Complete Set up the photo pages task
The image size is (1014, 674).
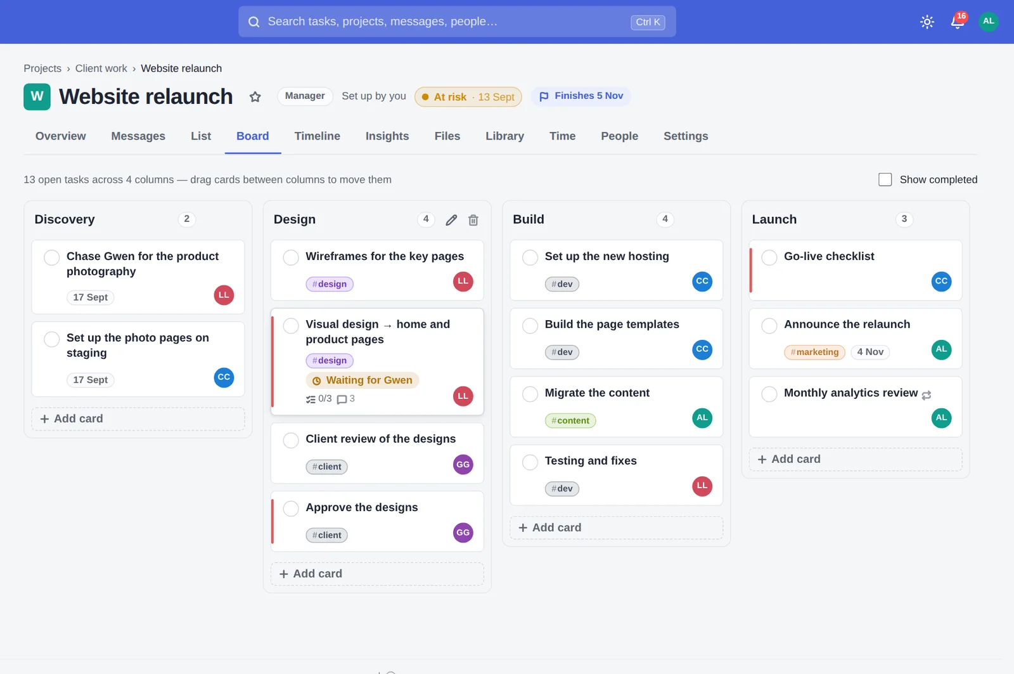pyautogui.click(x=52, y=339)
